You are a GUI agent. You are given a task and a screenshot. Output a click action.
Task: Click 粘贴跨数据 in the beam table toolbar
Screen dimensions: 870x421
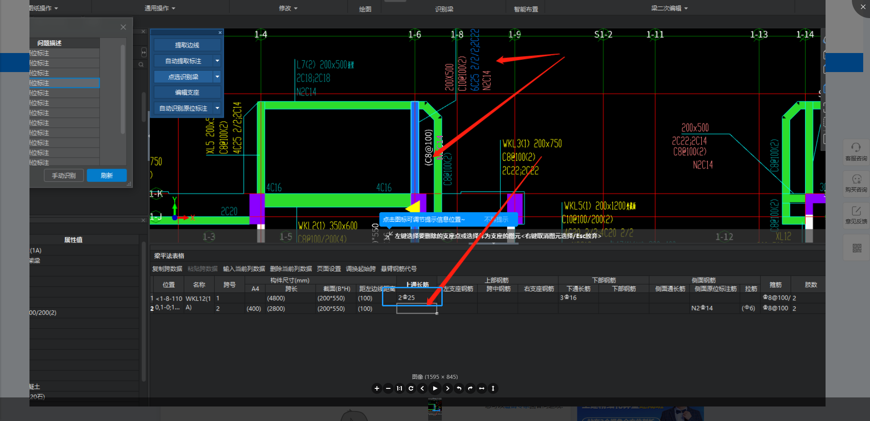click(x=202, y=269)
